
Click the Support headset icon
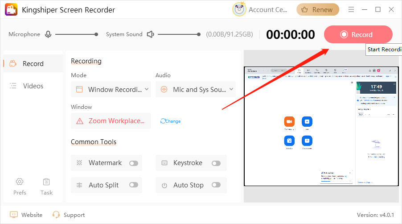56,215
